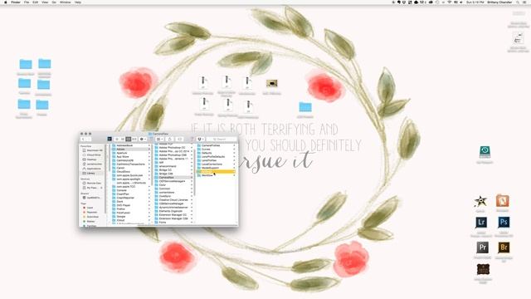Image resolution: width=531 pixels, height=299 pixels.
Task: Open the Finder arrange-by dropdown
Action: coord(159,139)
